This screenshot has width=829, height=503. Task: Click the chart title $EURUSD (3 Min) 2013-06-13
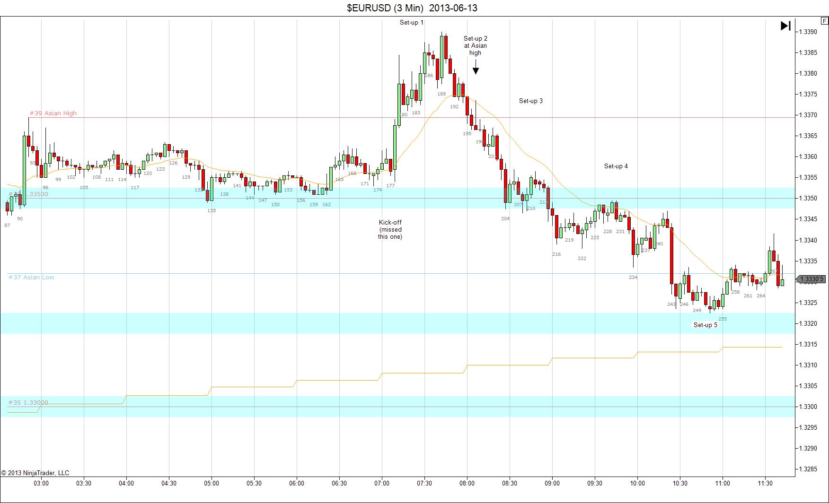[412, 8]
